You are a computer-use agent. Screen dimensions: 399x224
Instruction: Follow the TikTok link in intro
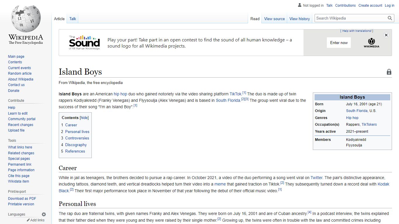tap(235, 94)
